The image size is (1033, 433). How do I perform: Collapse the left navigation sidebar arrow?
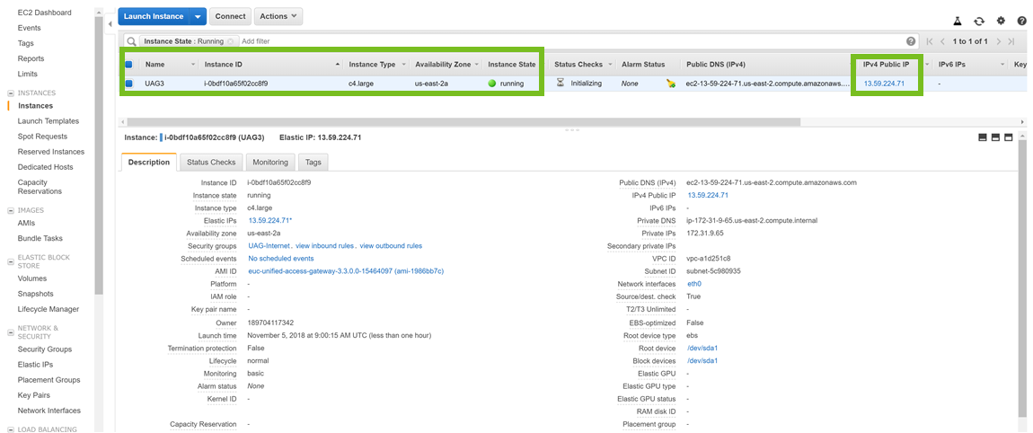110,23
